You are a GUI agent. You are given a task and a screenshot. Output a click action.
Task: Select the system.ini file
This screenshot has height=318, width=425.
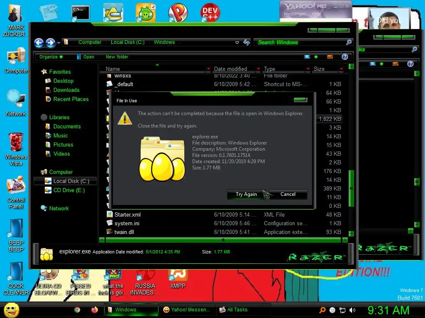tap(224, 223)
